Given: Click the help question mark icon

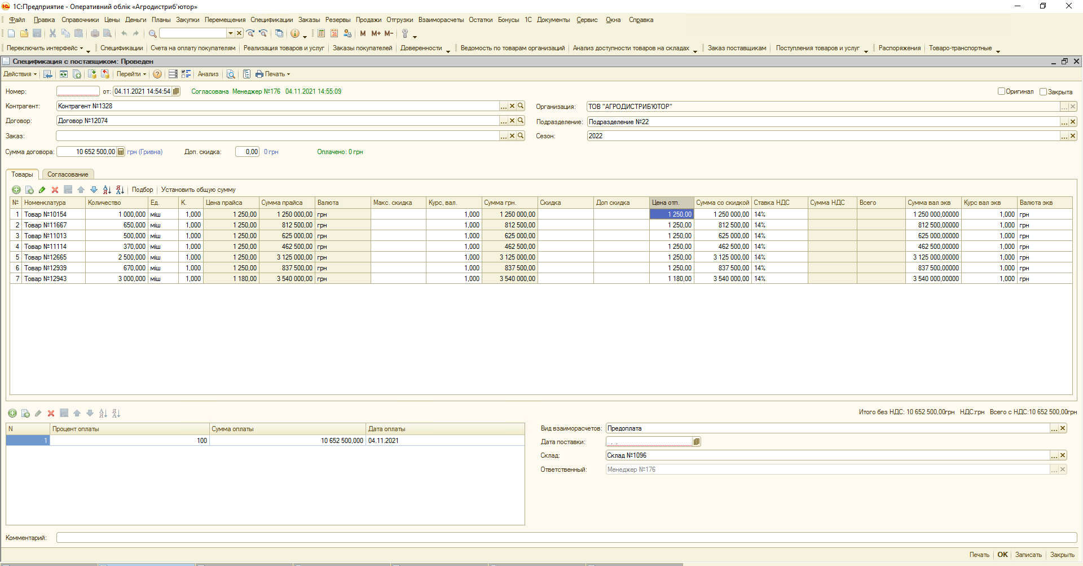Looking at the screenshot, I should (x=157, y=74).
